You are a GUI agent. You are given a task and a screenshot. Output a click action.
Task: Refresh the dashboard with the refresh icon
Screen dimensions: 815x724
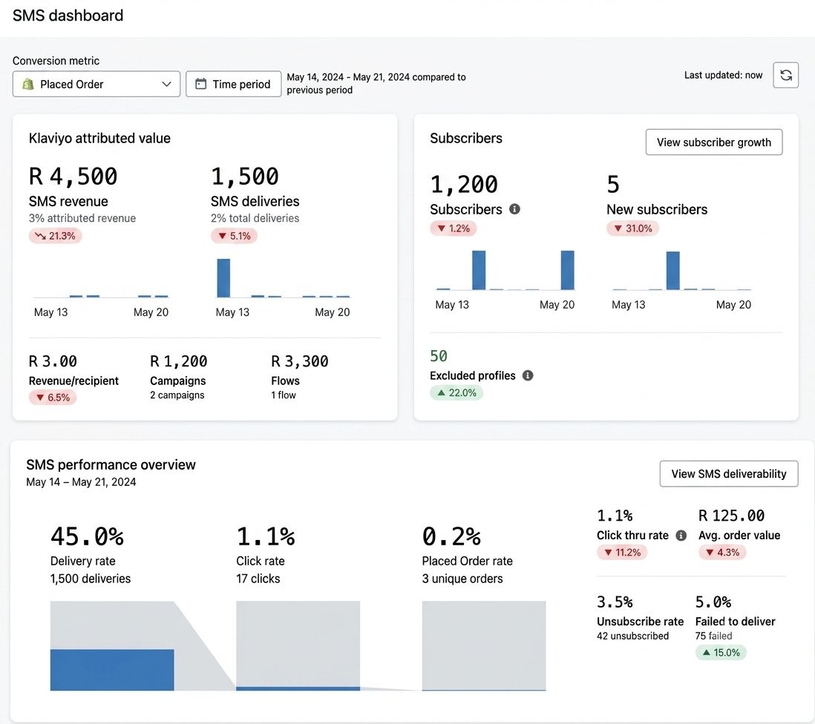click(x=785, y=76)
